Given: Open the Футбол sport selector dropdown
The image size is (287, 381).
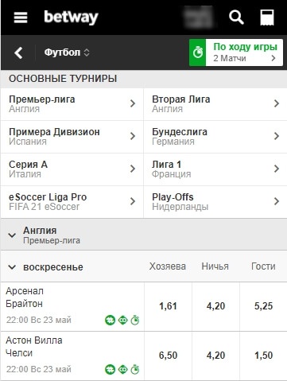Looking at the screenshot, I should click(67, 52).
